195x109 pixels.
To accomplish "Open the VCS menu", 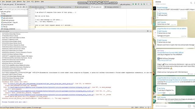I will pyautogui.click(x=32, y=2).
